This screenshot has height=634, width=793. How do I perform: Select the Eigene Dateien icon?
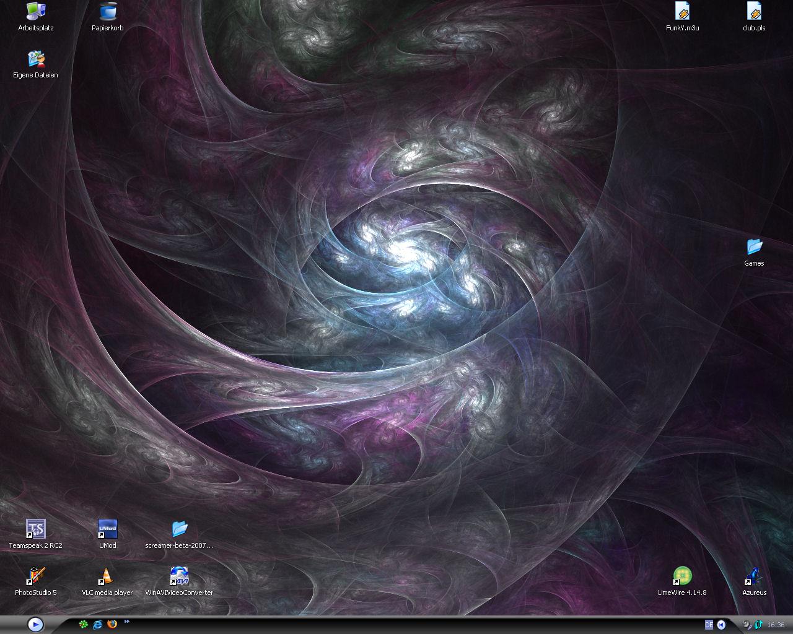[35, 59]
